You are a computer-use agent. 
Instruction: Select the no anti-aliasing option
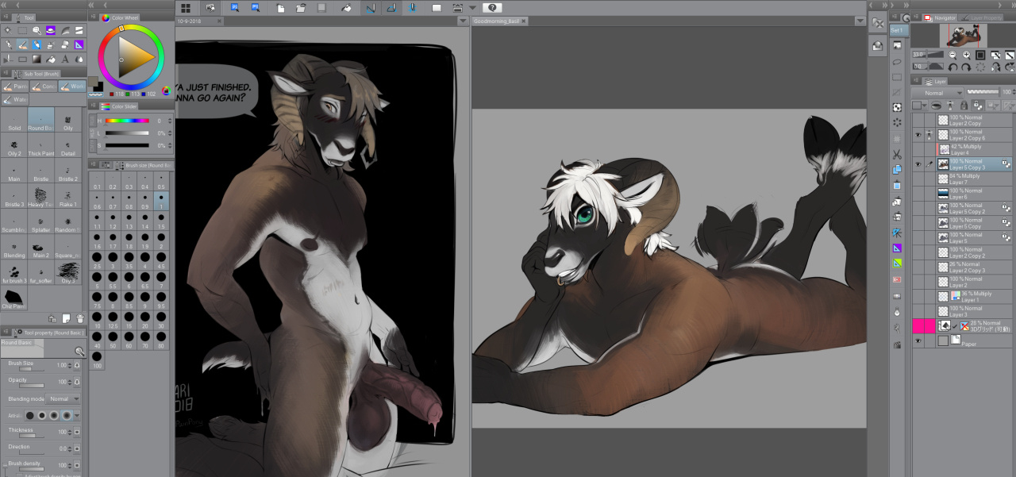pos(30,415)
